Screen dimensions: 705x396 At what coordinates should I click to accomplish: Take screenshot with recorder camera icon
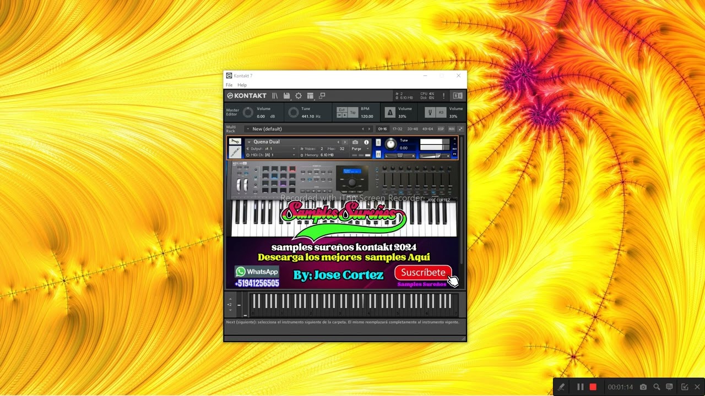[x=643, y=387]
